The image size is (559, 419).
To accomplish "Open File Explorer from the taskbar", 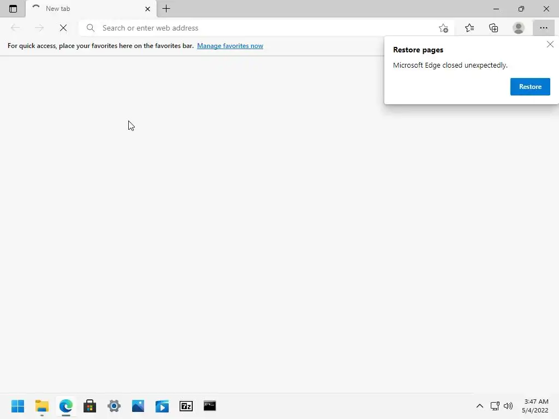I will [x=41, y=406].
